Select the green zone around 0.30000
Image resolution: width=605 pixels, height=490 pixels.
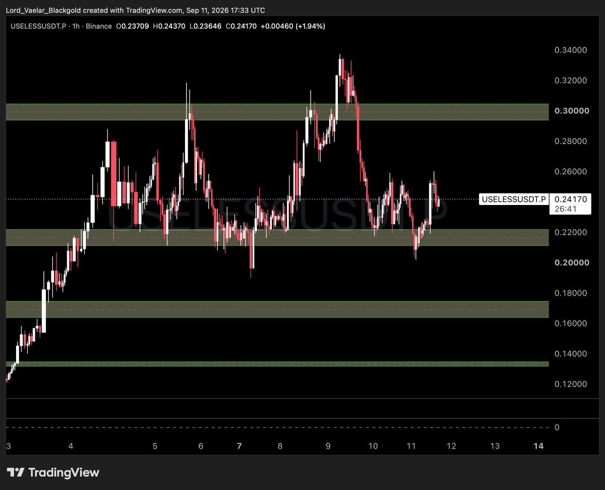pos(277,112)
